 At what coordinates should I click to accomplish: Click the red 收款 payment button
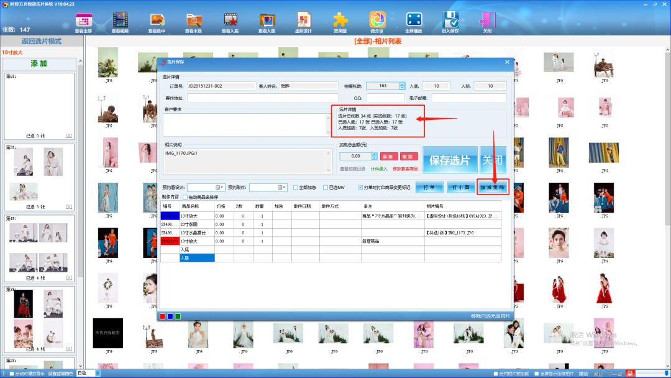(409, 156)
